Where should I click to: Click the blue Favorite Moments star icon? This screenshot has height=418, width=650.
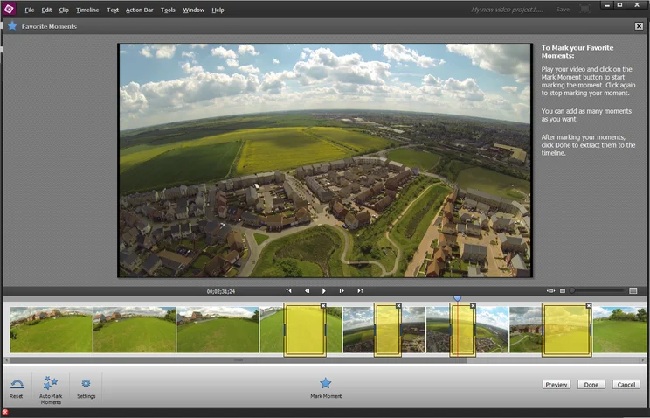[12, 26]
